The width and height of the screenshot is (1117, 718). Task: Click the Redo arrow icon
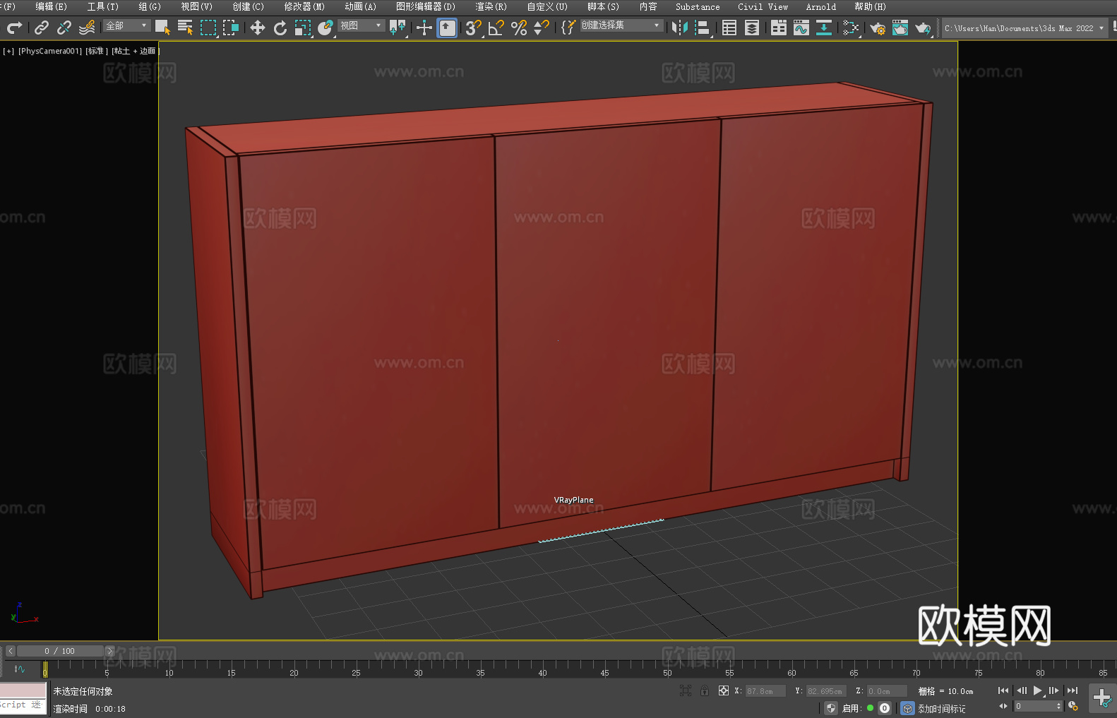tap(14, 28)
